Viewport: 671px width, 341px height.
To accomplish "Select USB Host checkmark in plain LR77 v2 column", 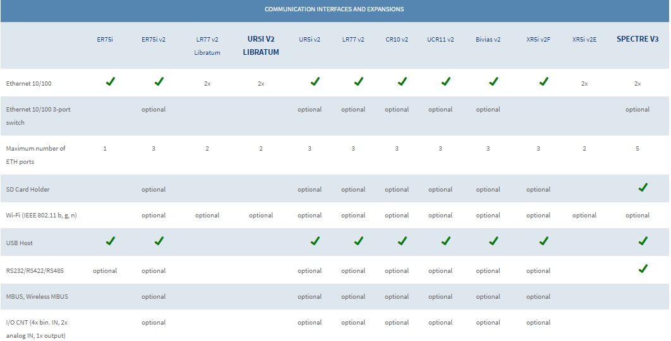I will (359, 241).
